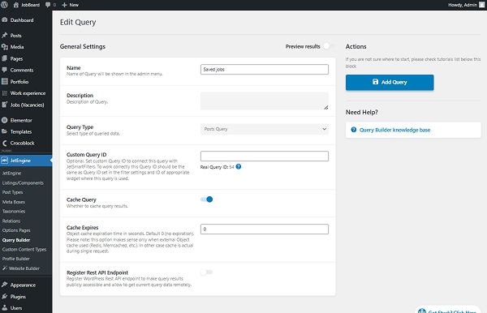The height and width of the screenshot is (313, 487).
Task: Open the Appearance menu label
Action: pyautogui.click(x=23, y=285)
